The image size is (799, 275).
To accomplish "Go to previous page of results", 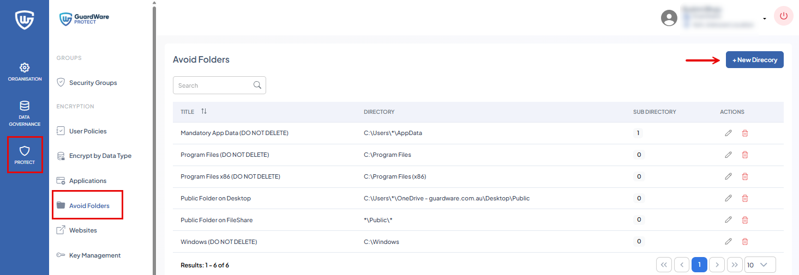I will [682, 265].
